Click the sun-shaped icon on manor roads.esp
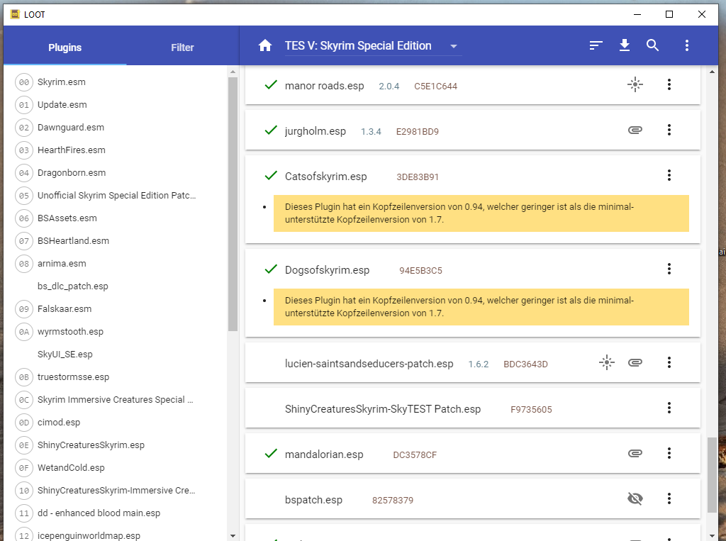 click(635, 85)
